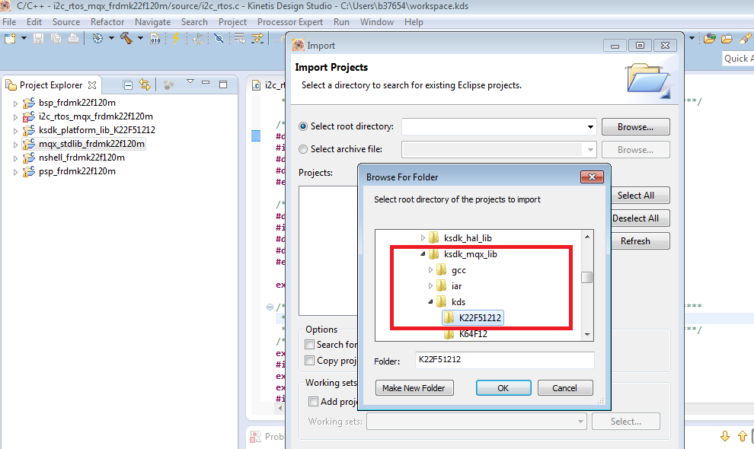Click Make New Folder button
Screen dimensions: 754x449
[414, 388]
